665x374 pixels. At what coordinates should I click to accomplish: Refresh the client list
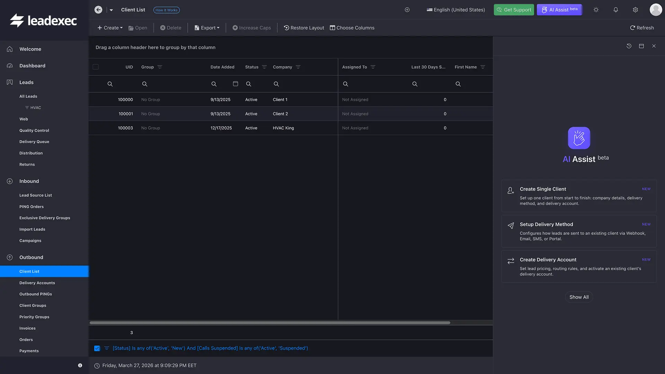pos(642,28)
